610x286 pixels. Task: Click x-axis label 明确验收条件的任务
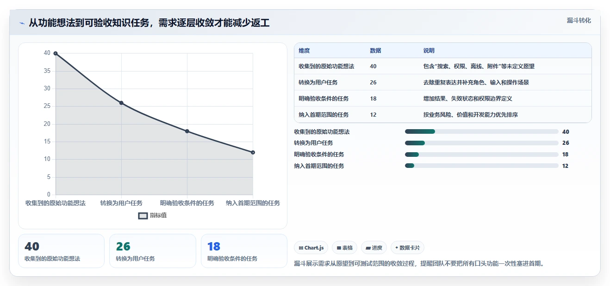[187, 203]
